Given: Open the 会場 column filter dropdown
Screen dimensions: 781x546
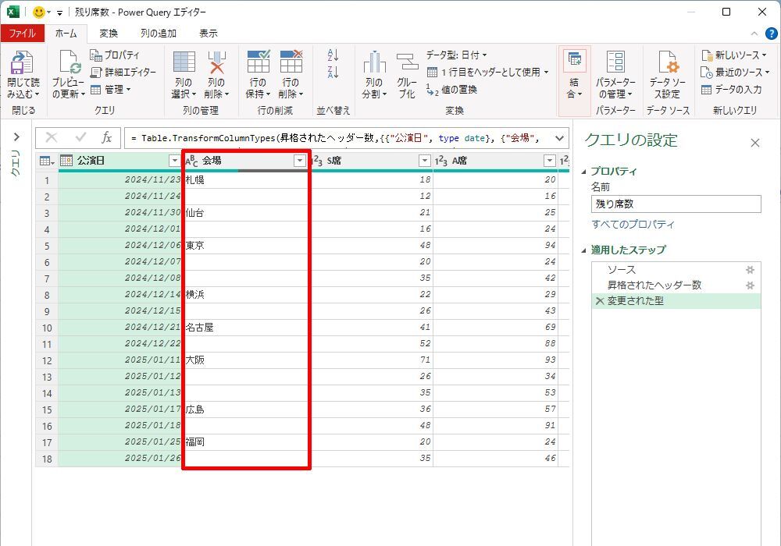Looking at the screenshot, I should (299, 161).
